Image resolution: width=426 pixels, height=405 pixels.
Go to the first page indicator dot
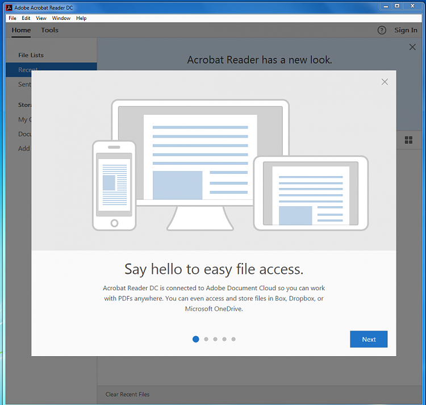pyautogui.click(x=195, y=339)
